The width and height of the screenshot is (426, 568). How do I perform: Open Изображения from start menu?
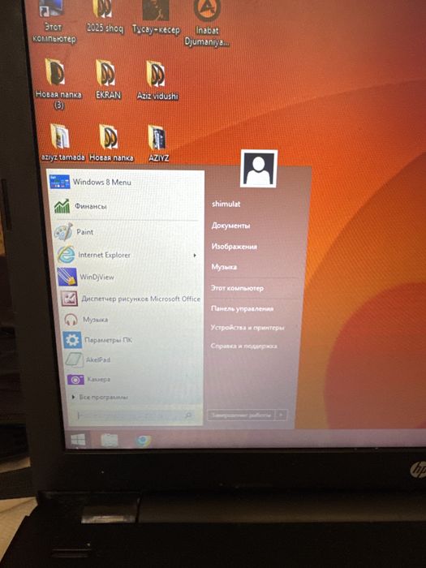pyautogui.click(x=234, y=247)
